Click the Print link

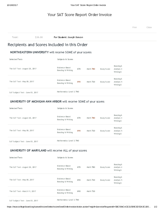134,27
